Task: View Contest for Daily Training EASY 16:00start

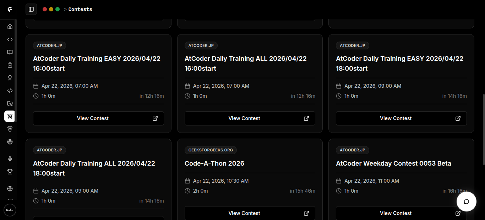Action: [98, 118]
